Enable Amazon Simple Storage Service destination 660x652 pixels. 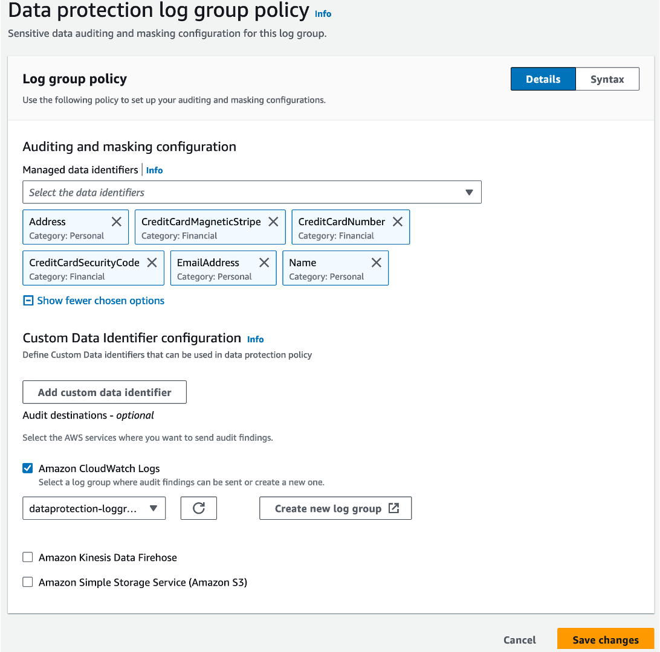(x=27, y=581)
